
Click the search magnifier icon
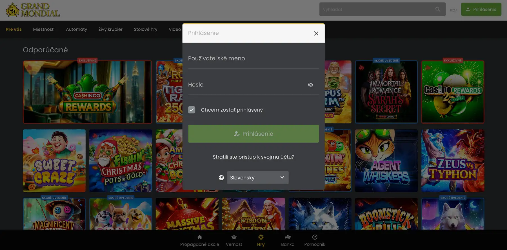coord(438,9)
